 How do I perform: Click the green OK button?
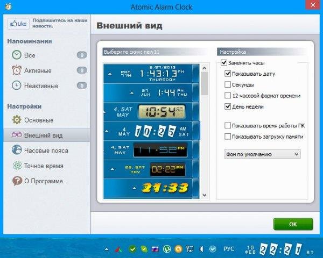tap(293, 224)
